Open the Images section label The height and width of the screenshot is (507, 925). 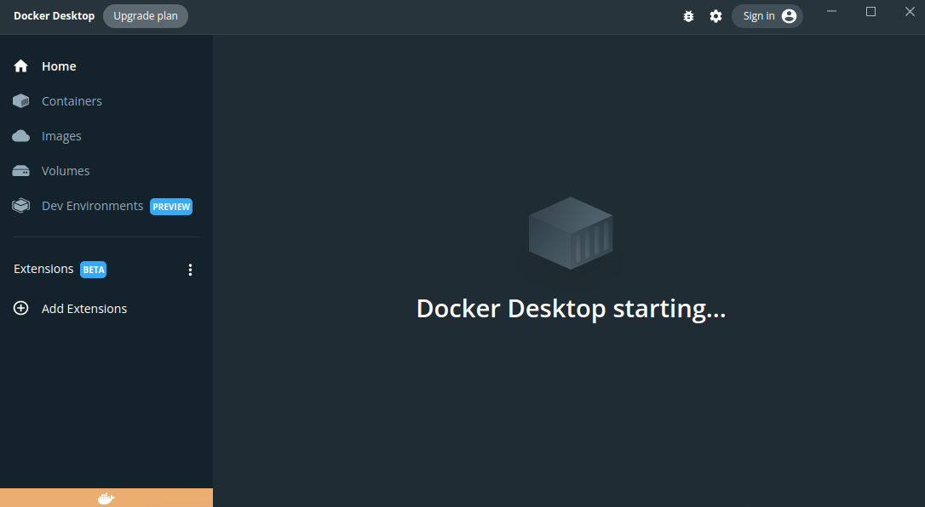[61, 137]
